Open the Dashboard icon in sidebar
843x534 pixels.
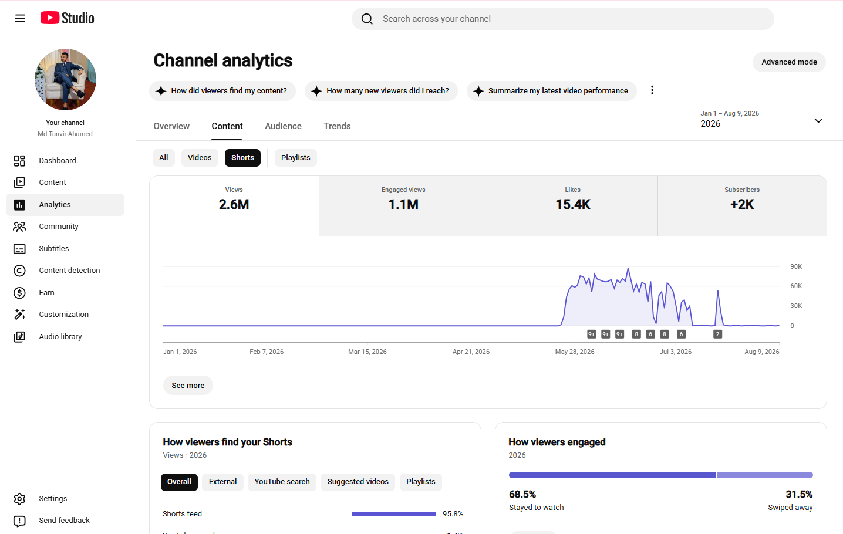tap(19, 161)
